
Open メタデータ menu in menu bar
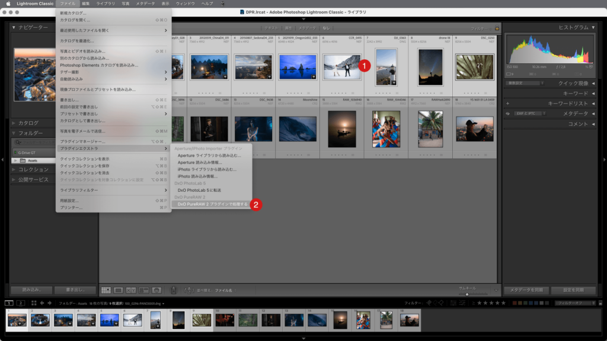point(145,4)
